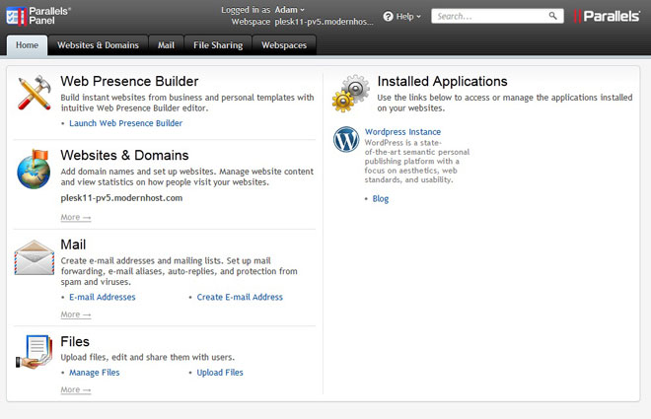This screenshot has height=419, width=651.
Task: Click the Websites & Domains section heading
Action: [x=124, y=155]
